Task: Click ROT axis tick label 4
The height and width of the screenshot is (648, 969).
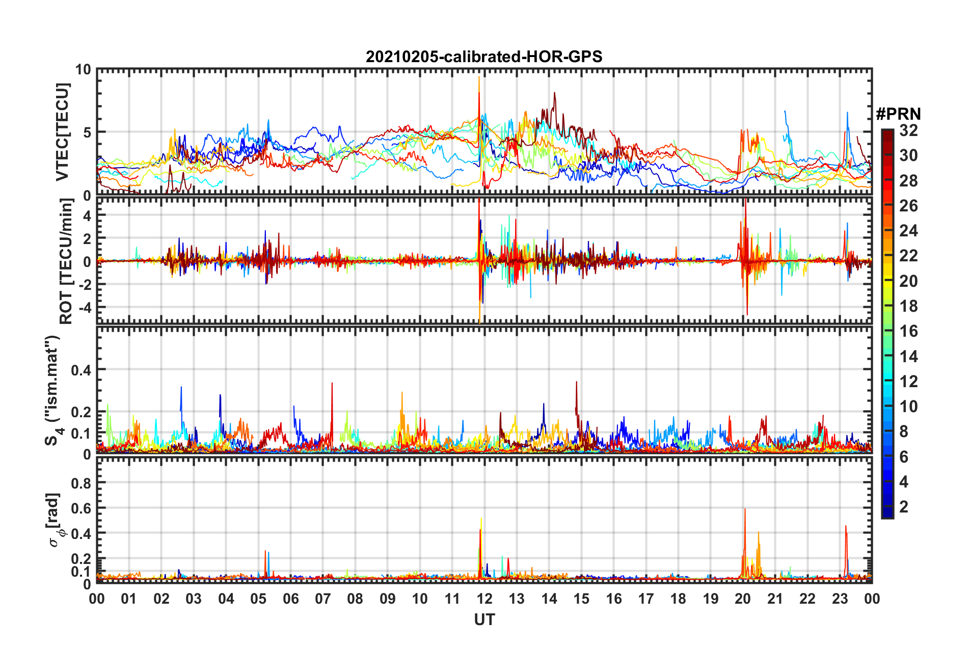Action: coord(87,216)
